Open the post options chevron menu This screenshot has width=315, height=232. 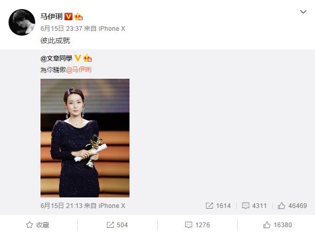click(303, 12)
